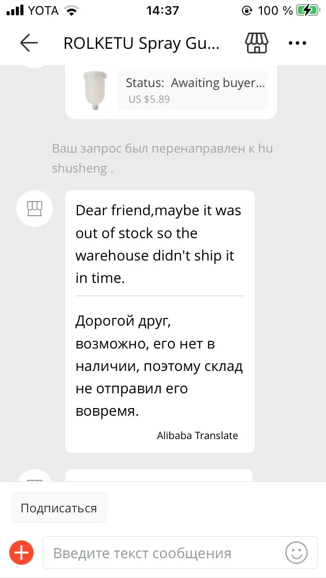Tap the English 'Dear friend' message text
The height and width of the screenshot is (578, 326).
click(158, 244)
